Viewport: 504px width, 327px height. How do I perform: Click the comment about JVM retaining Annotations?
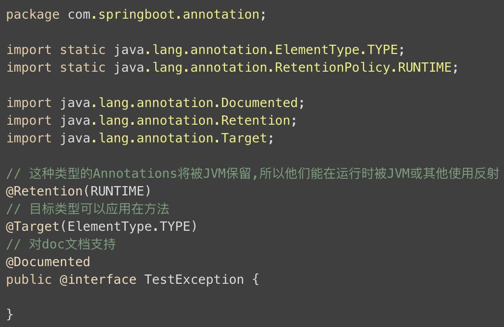point(252,174)
